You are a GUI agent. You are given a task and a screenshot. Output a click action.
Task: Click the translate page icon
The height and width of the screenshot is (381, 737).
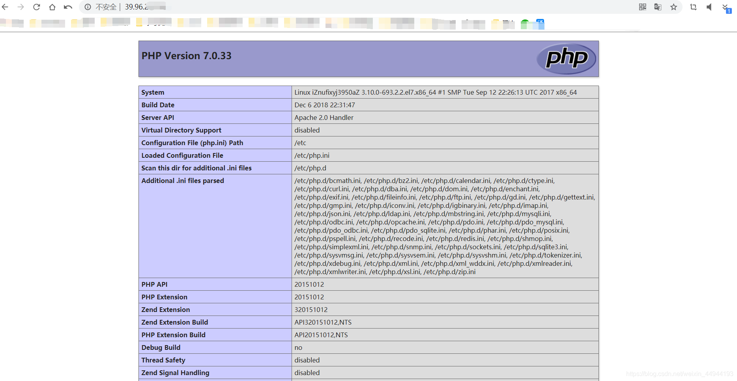coord(658,7)
